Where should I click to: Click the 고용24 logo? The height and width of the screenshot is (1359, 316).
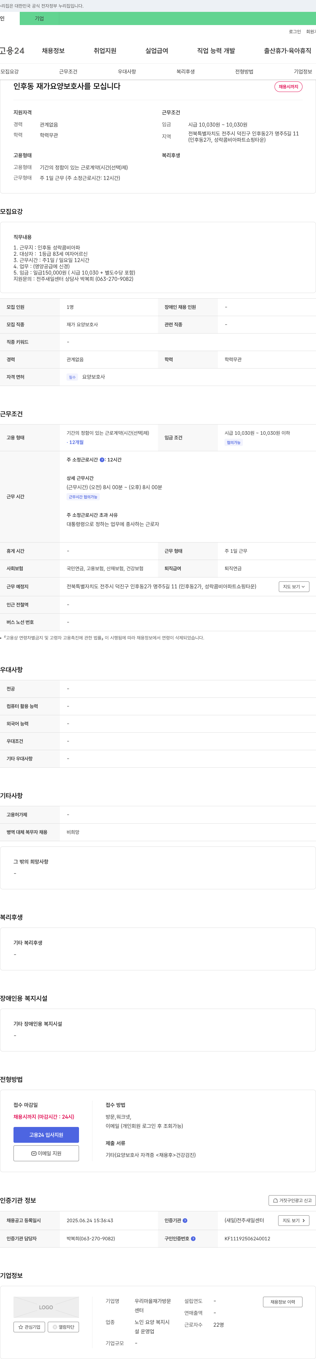[12, 51]
